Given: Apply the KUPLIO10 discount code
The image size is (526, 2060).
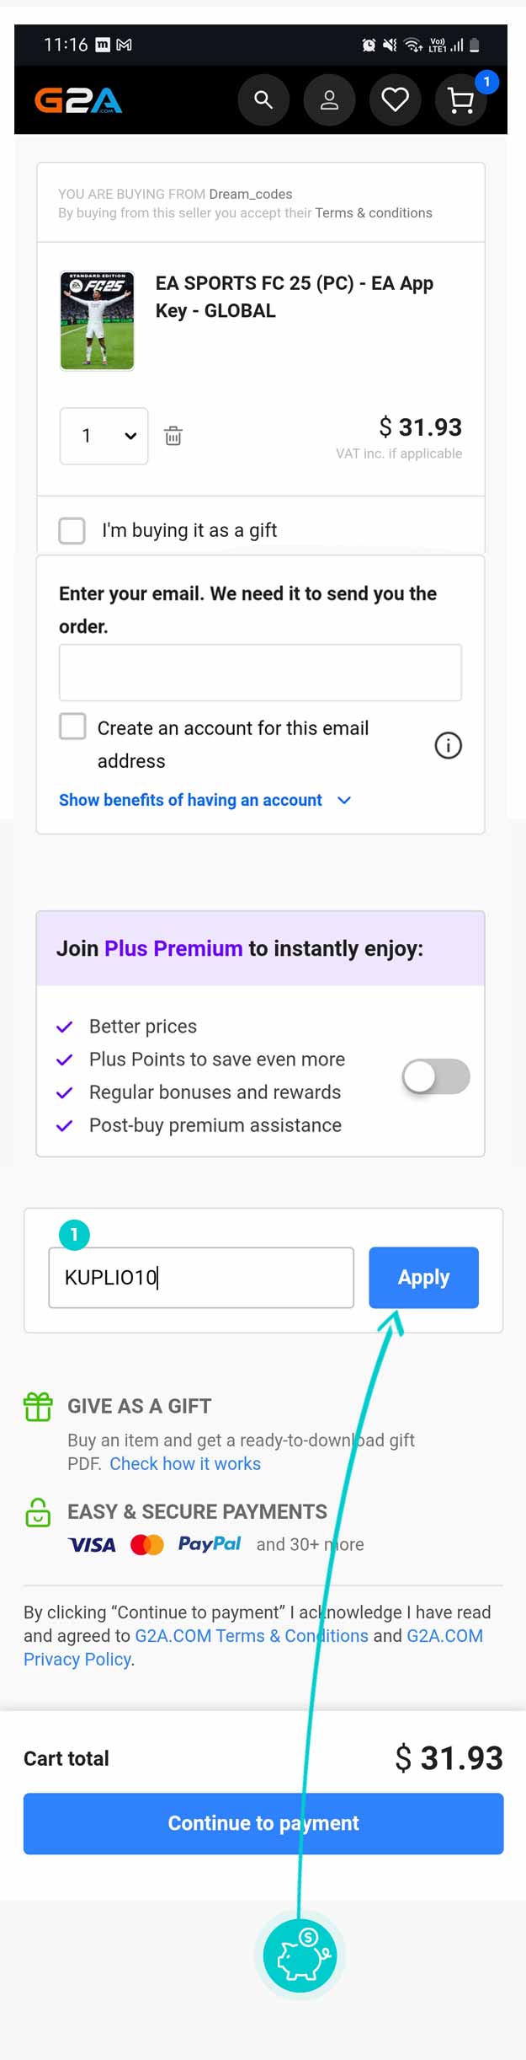Looking at the screenshot, I should click(423, 1278).
